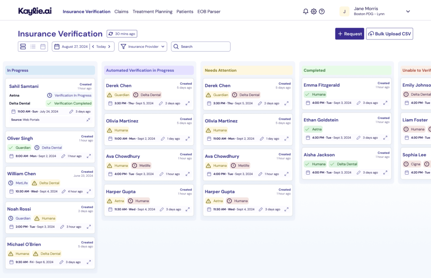This screenshot has width=431, height=278.
Task: Switch to list view layout
Action: (33, 47)
